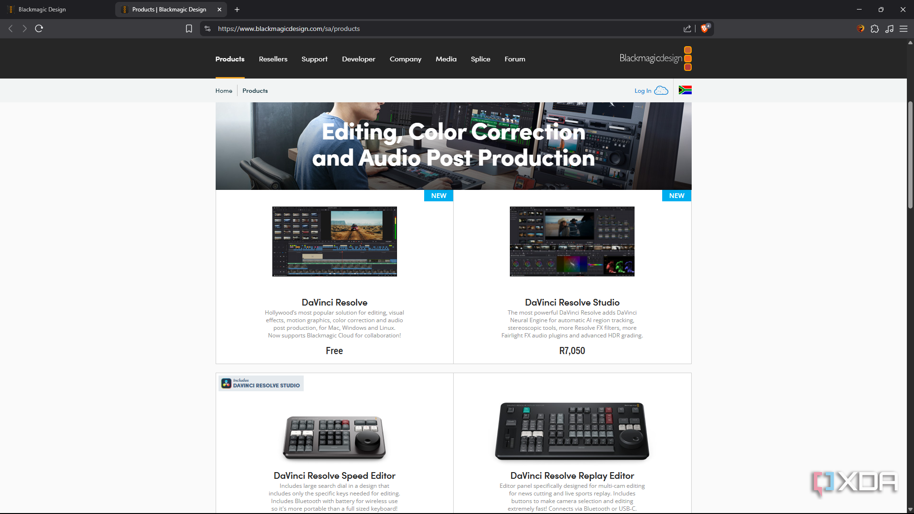Click the orange extension icon in toolbar
Viewport: 914px width, 514px height.
[860, 29]
